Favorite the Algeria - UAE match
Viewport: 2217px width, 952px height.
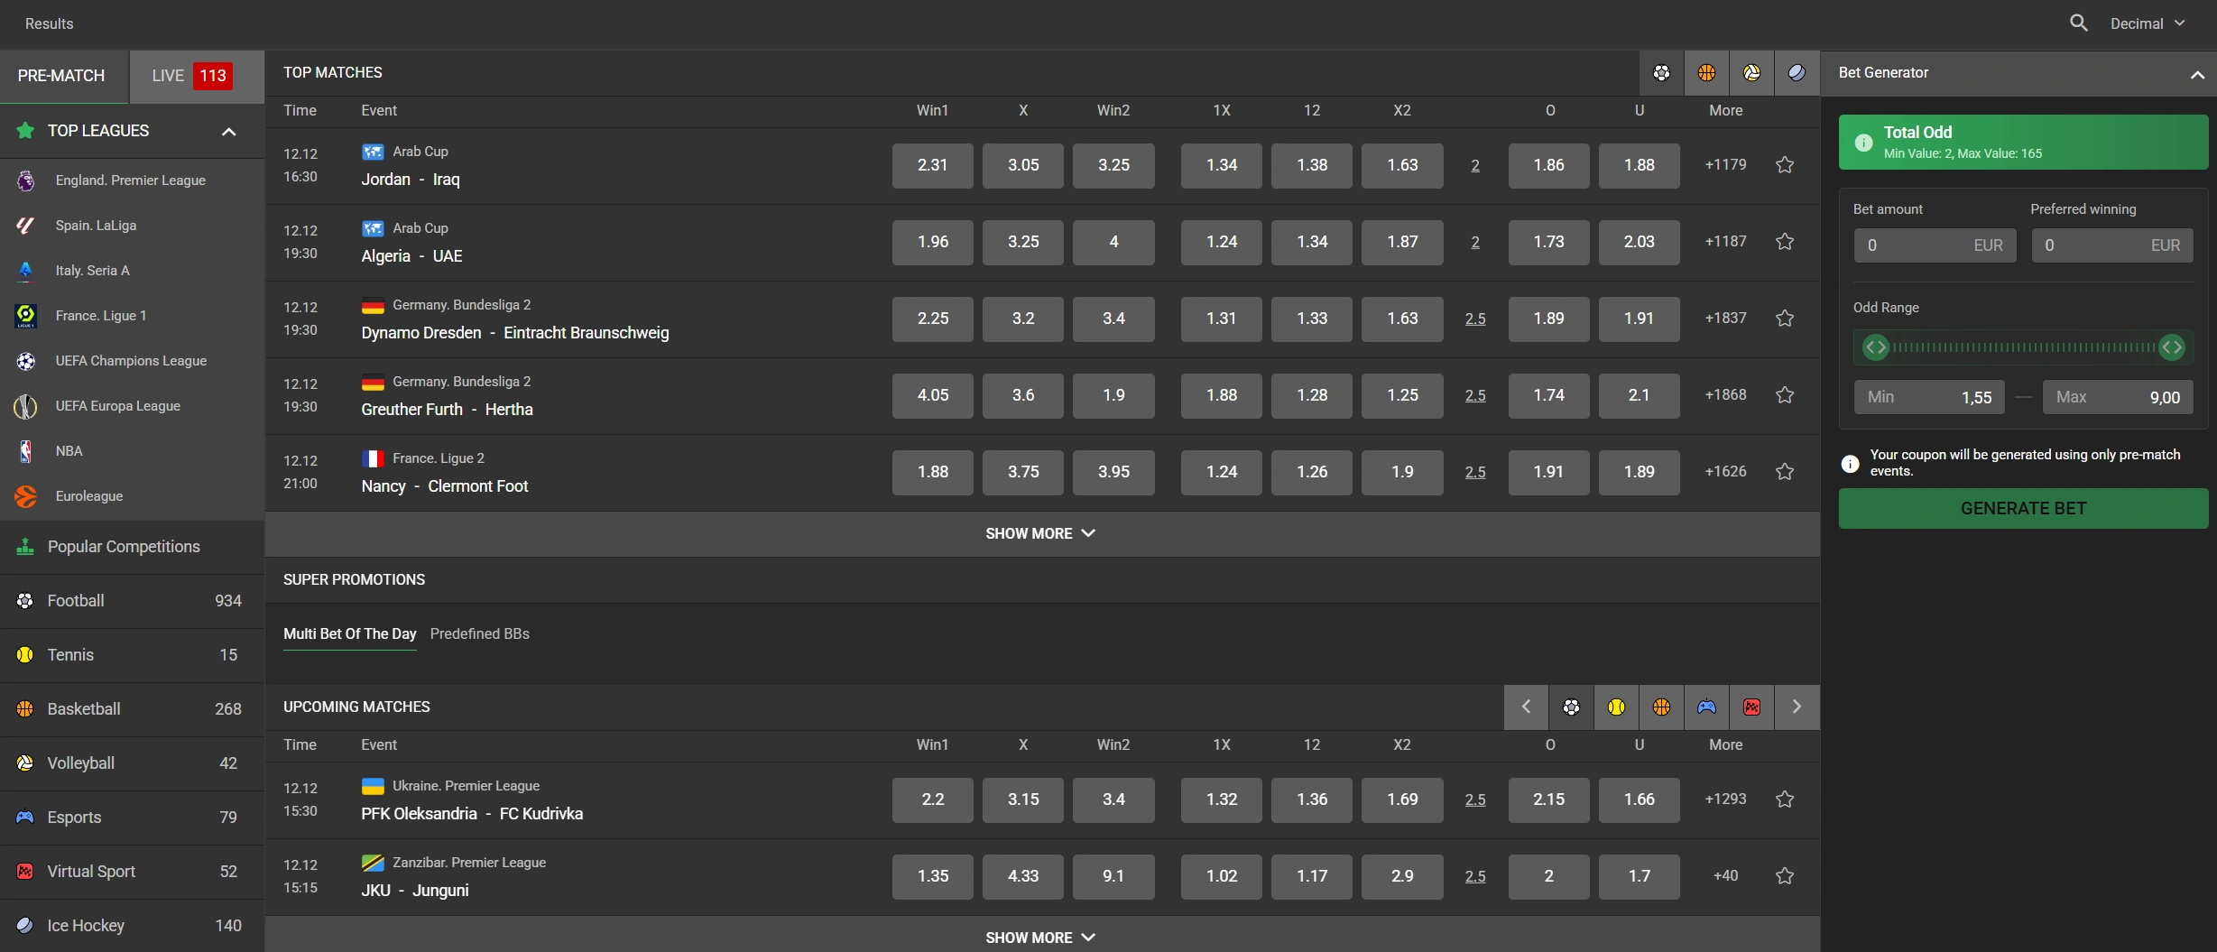[x=1785, y=242]
